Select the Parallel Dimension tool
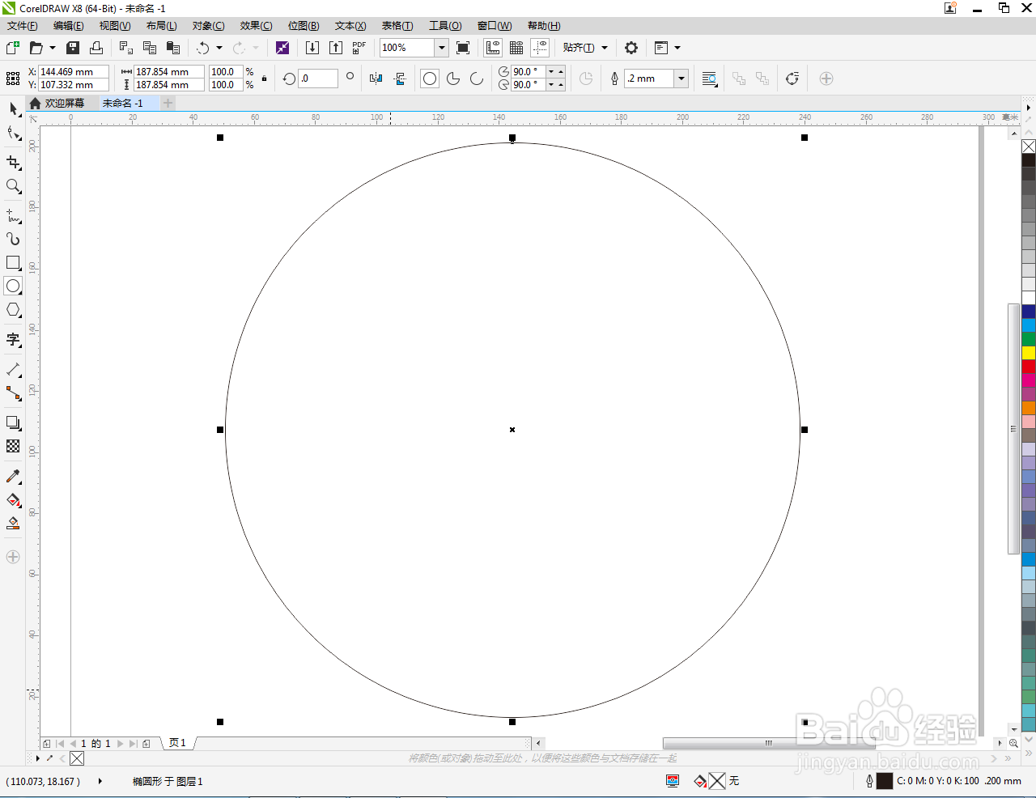 [x=13, y=369]
